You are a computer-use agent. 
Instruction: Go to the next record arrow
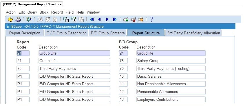click(107, 19)
